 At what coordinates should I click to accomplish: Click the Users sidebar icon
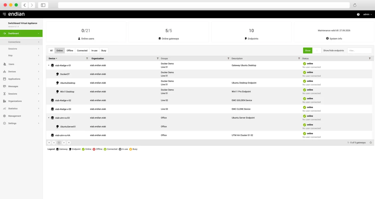pyautogui.click(x=5, y=64)
